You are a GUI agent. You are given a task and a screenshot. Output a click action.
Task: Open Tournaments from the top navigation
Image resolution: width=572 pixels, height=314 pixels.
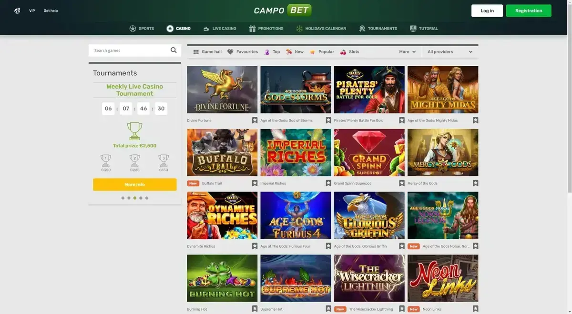tap(378, 29)
